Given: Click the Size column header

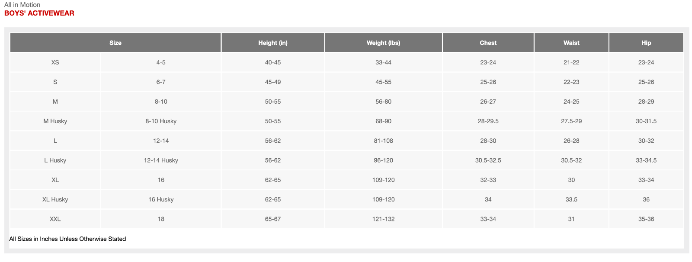Looking at the screenshot, I should [115, 43].
